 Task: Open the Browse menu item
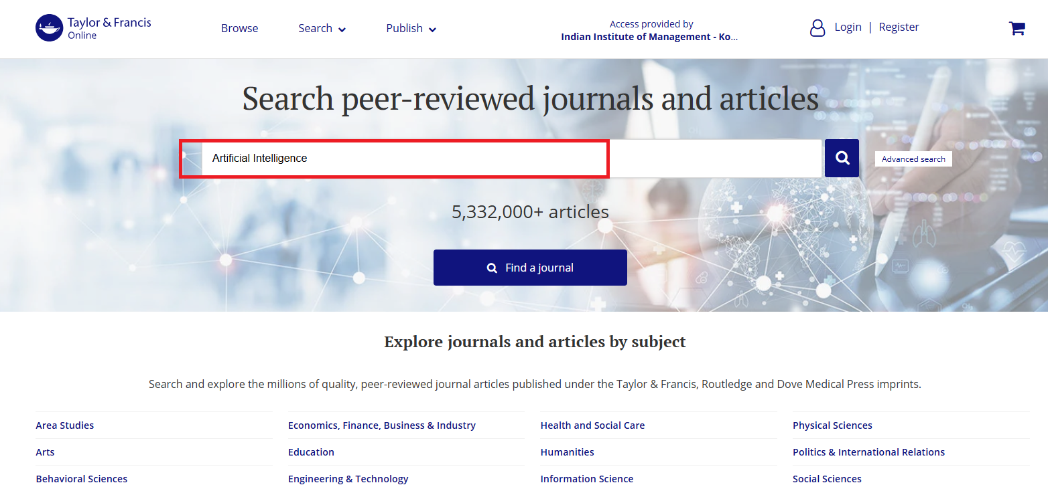coord(239,28)
